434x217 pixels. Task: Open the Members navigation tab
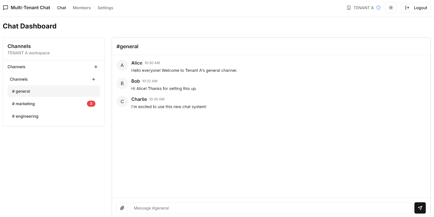[82, 8]
